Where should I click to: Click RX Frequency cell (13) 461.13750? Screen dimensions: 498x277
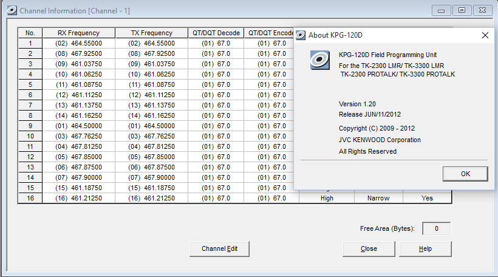pyautogui.click(x=79, y=105)
